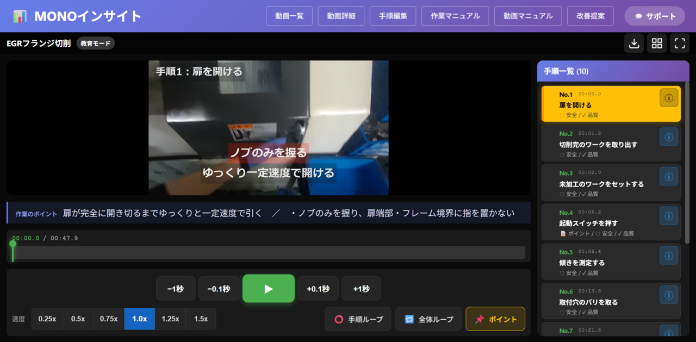The image size is (696, 342).
Task: Select step No.3 未加工のワークをセットする
Action: tap(611, 183)
